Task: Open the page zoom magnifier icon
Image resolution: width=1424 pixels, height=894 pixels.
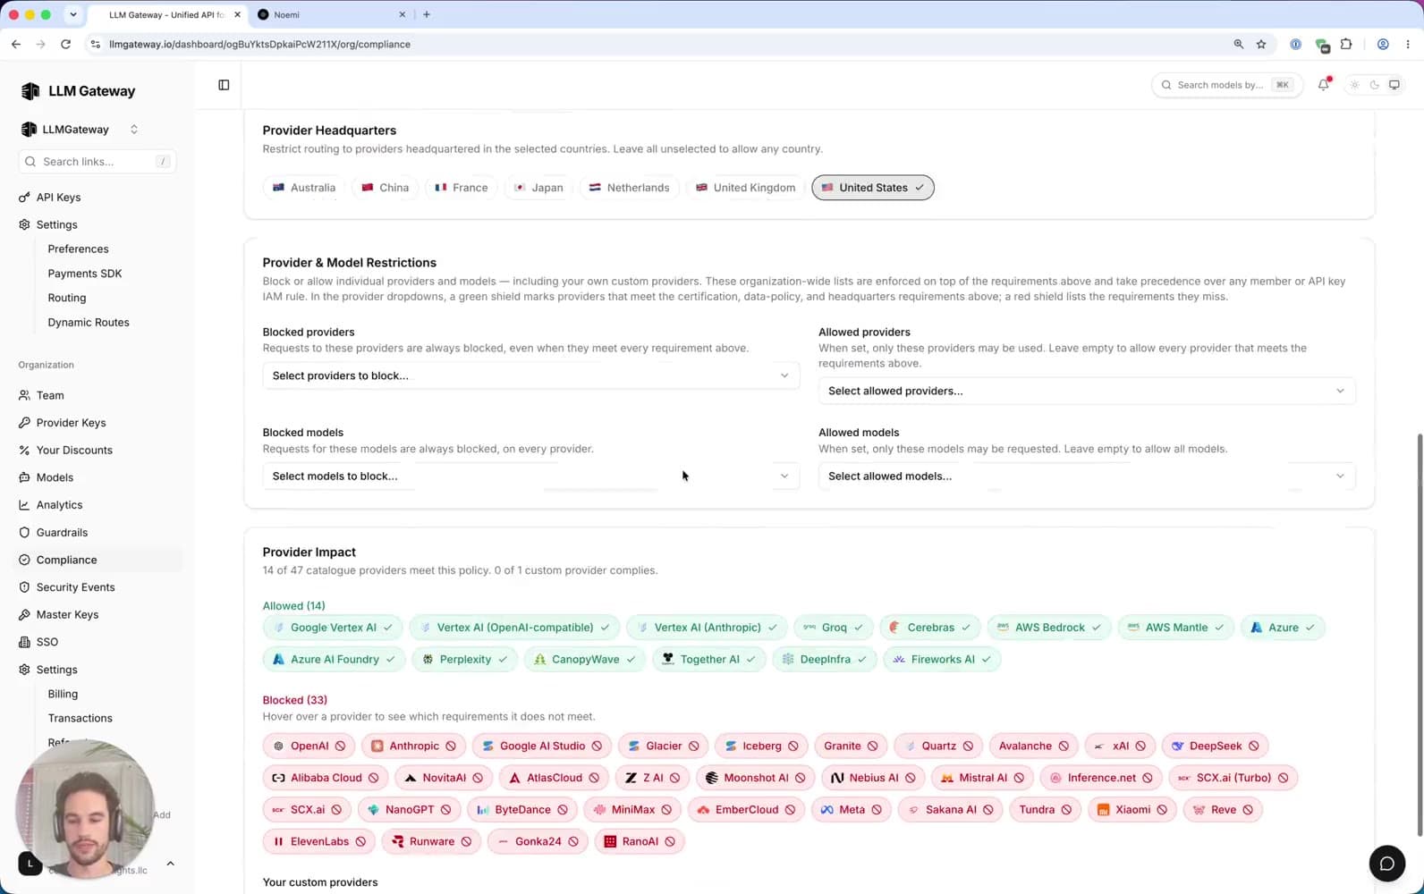Action: click(x=1239, y=44)
